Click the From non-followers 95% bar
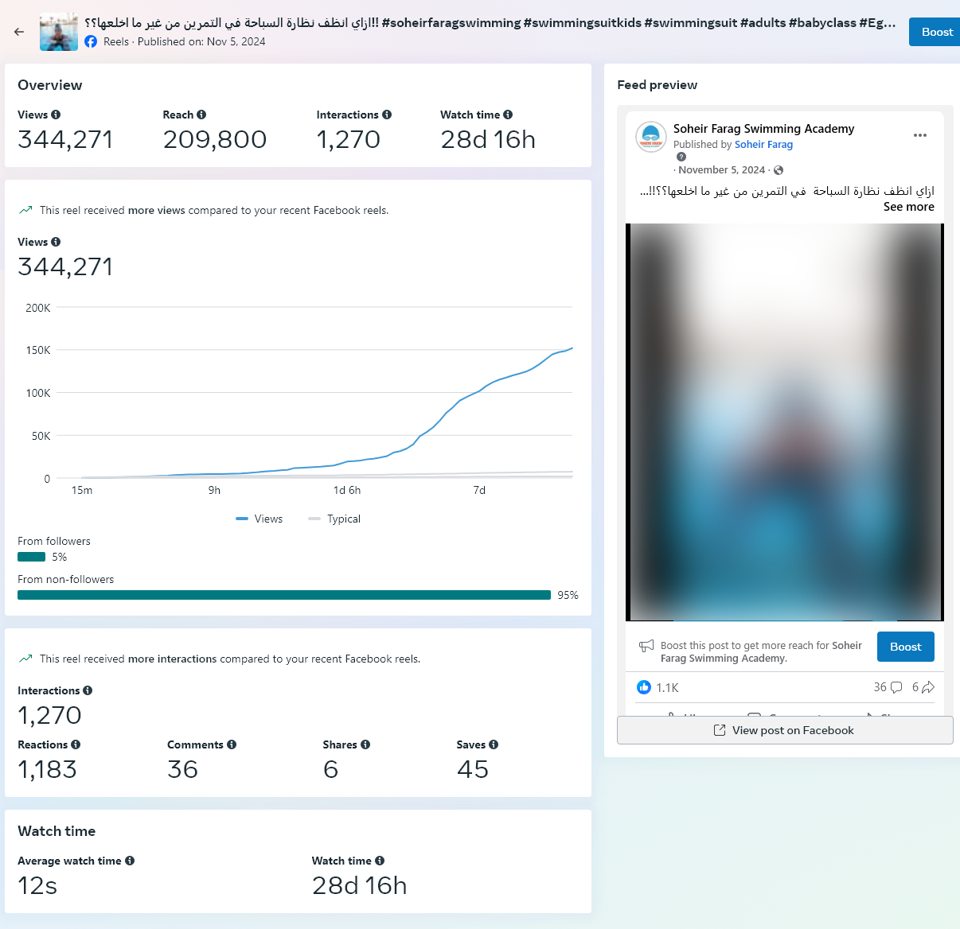The width and height of the screenshot is (960, 929). click(x=284, y=595)
